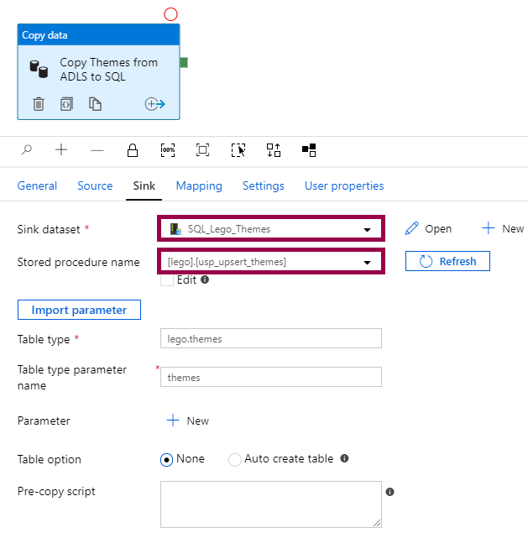Switch to the Mapping tab
The height and width of the screenshot is (538, 528).
[199, 186]
